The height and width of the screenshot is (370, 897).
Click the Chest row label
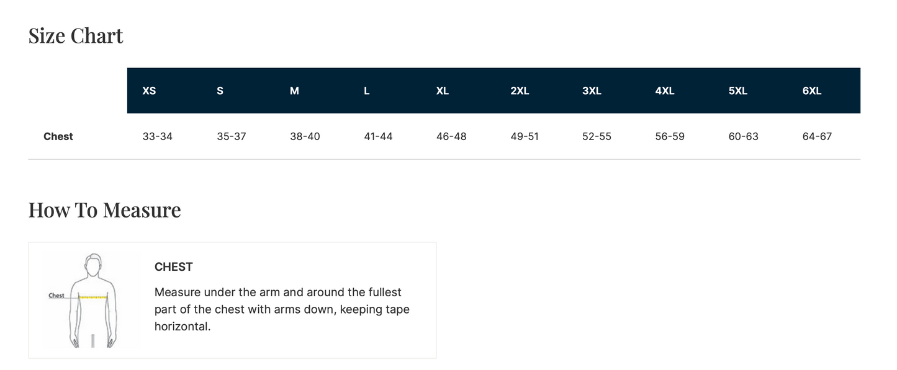[x=58, y=136]
